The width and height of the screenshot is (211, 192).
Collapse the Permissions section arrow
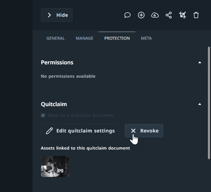click(200, 63)
